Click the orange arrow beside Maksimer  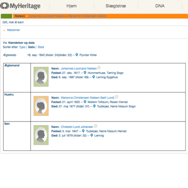click(4, 30)
